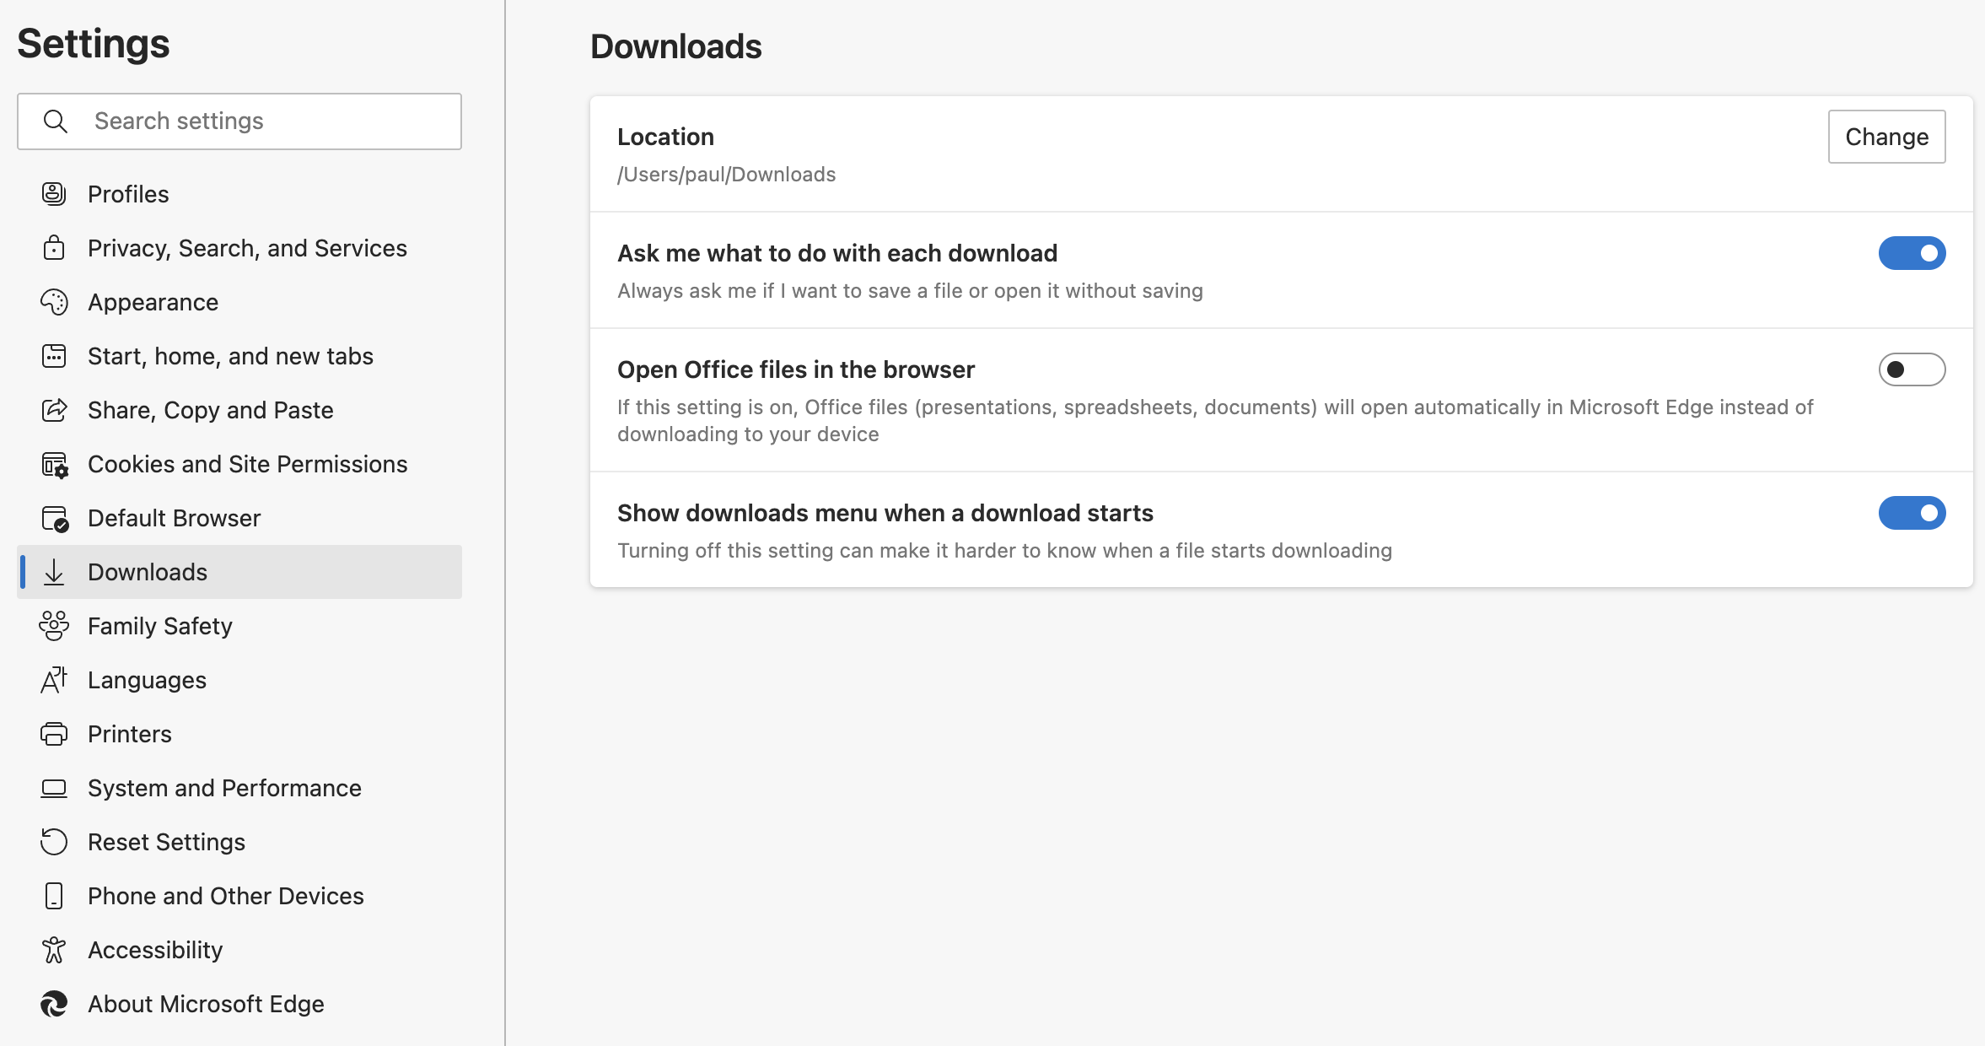Open Privacy, Search, and Services settings
The width and height of the screenshot is (1985, 1046).
(x=247, y=247)
